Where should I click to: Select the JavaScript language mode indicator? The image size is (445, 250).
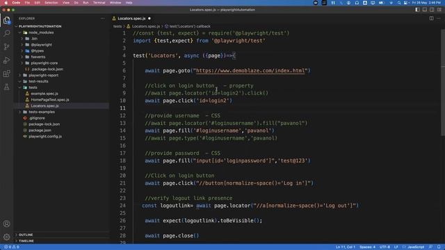click(x=416, y=247)
